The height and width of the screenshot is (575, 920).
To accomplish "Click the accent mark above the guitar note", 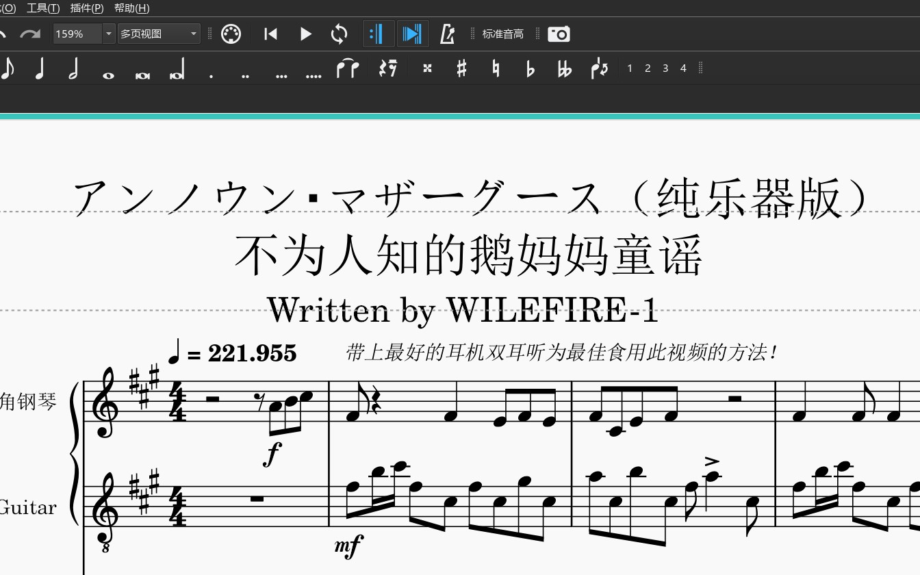I will (712, 460).
